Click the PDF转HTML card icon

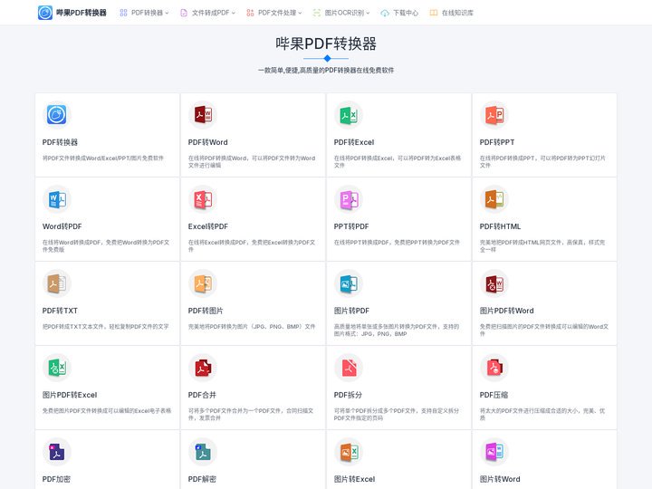494,199
